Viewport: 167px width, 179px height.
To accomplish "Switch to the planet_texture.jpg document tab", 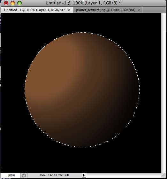I will [x=106, y=10].
